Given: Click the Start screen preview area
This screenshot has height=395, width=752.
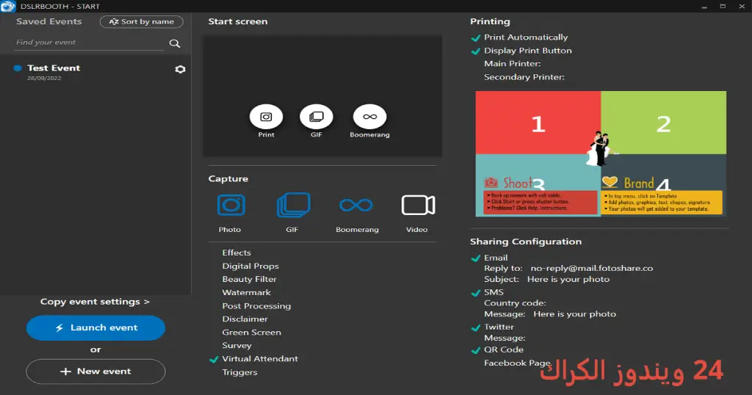Looking at the screenshot, I should pyautogui.click(x=322, y=96).
